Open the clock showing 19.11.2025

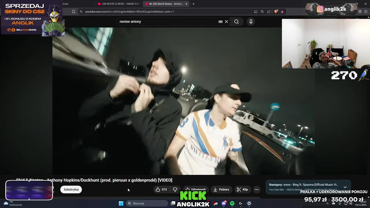pos(361,203)
